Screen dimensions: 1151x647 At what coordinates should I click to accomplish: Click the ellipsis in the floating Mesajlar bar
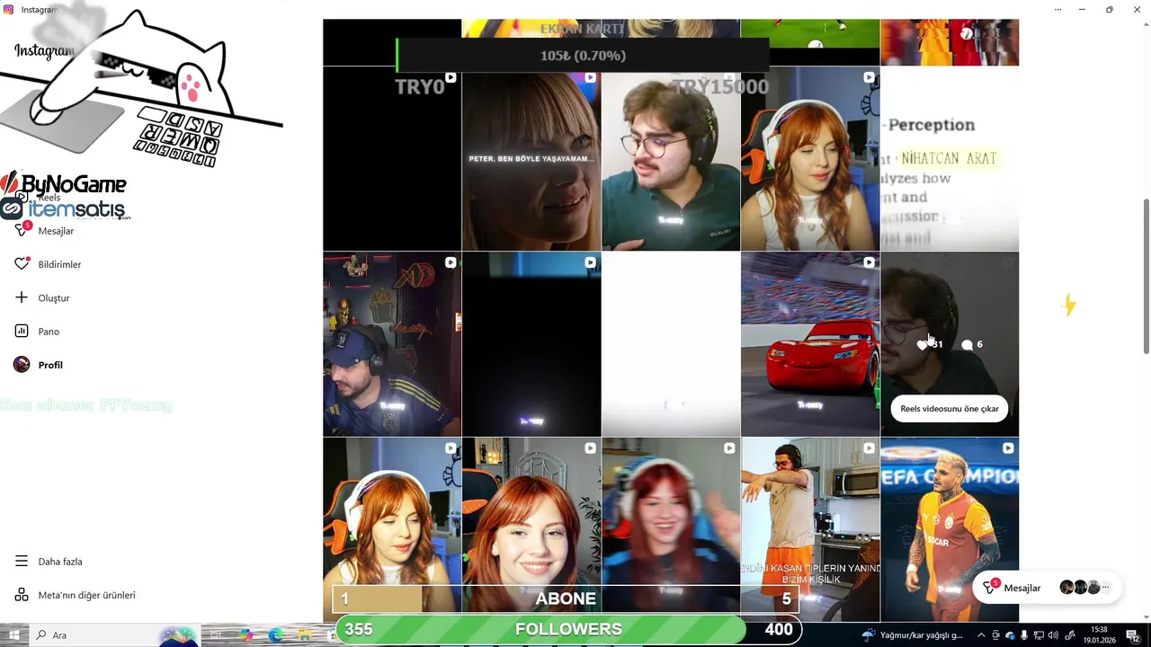1105,588
